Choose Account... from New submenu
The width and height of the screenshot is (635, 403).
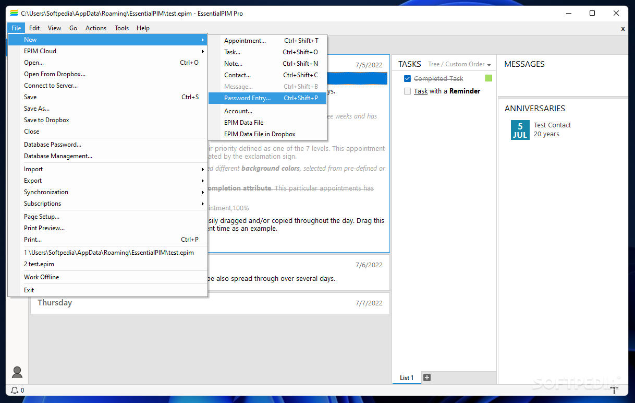pyautogui.click(x=267, y=111)
